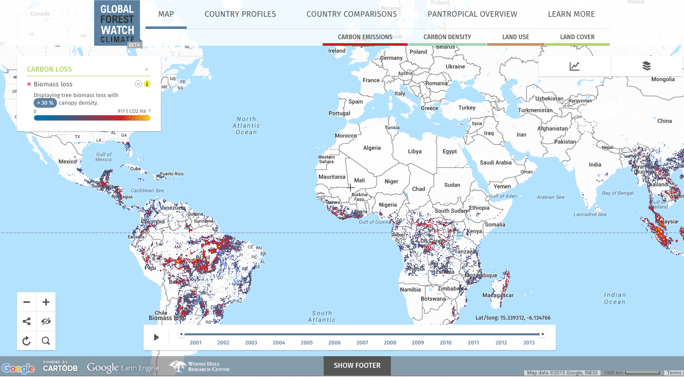Click the Woods Hole Research Center logo
This screenshot has height=377, width=684.
[199, 366]
